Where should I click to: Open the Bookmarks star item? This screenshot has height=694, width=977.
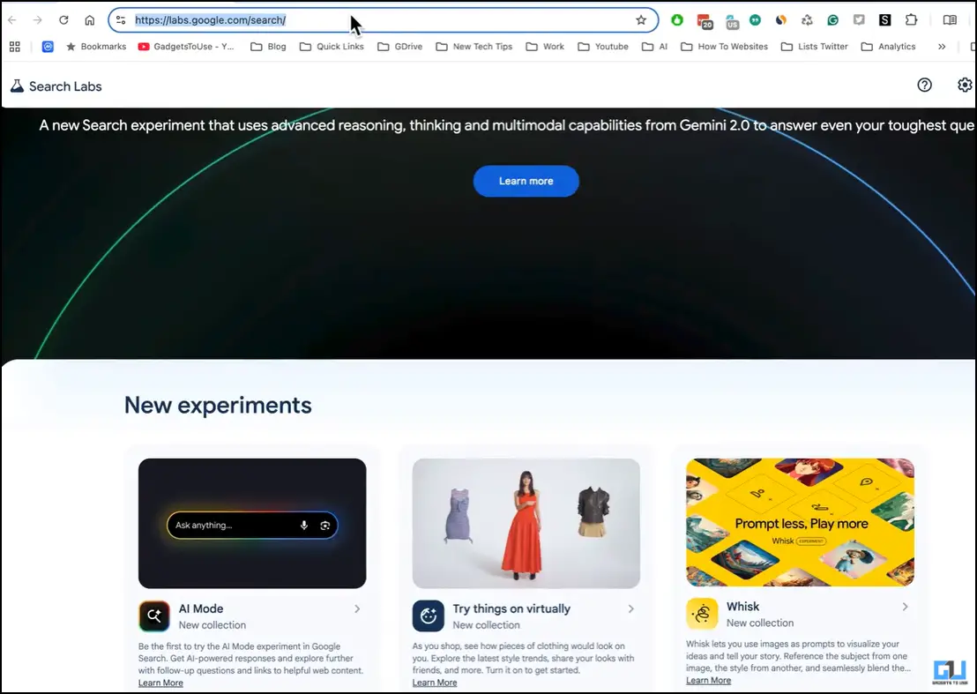[x=96, y=47]
